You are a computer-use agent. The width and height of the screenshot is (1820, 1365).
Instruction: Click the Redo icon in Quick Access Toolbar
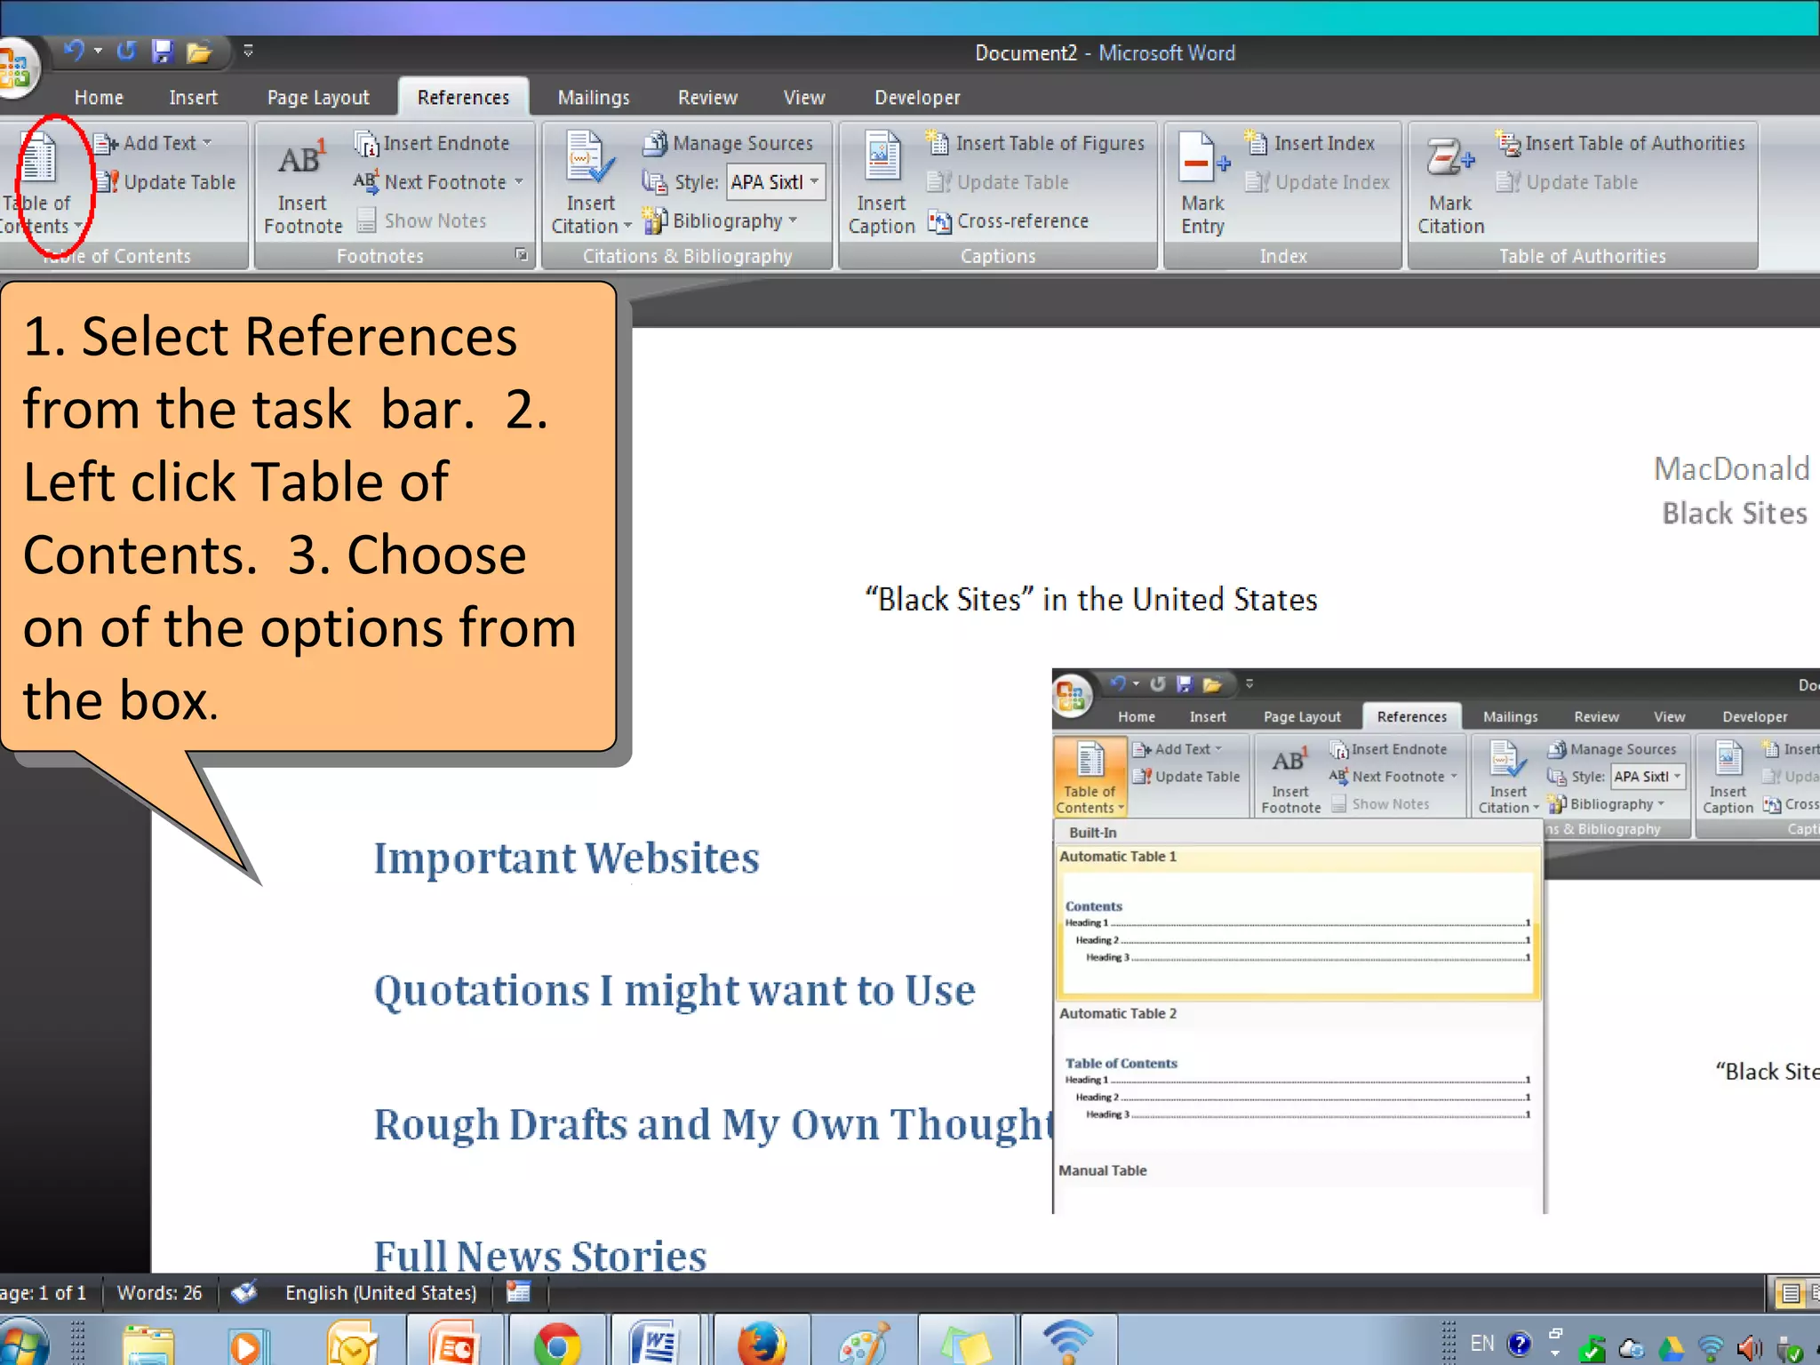(x=127, y=52)
